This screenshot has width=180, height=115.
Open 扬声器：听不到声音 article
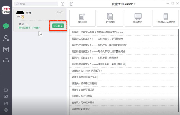click(124, 96)
